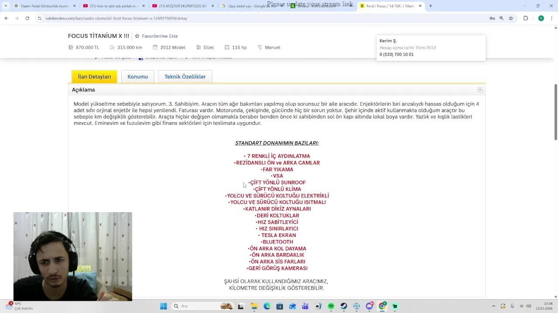This screenshot has width=558, height=313.
Task: Open Steam from taskbar
Action: [x=344, y=306]
